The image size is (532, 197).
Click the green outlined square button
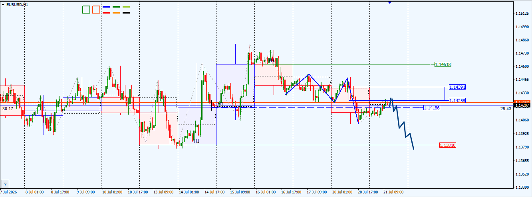(x=86, y=10)
